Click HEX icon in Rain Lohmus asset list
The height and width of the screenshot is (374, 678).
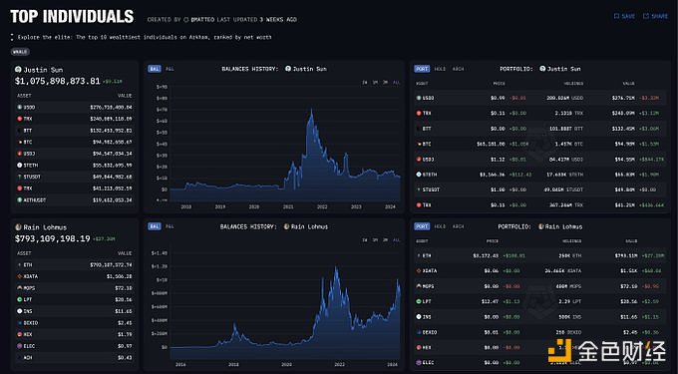(20, 335)
